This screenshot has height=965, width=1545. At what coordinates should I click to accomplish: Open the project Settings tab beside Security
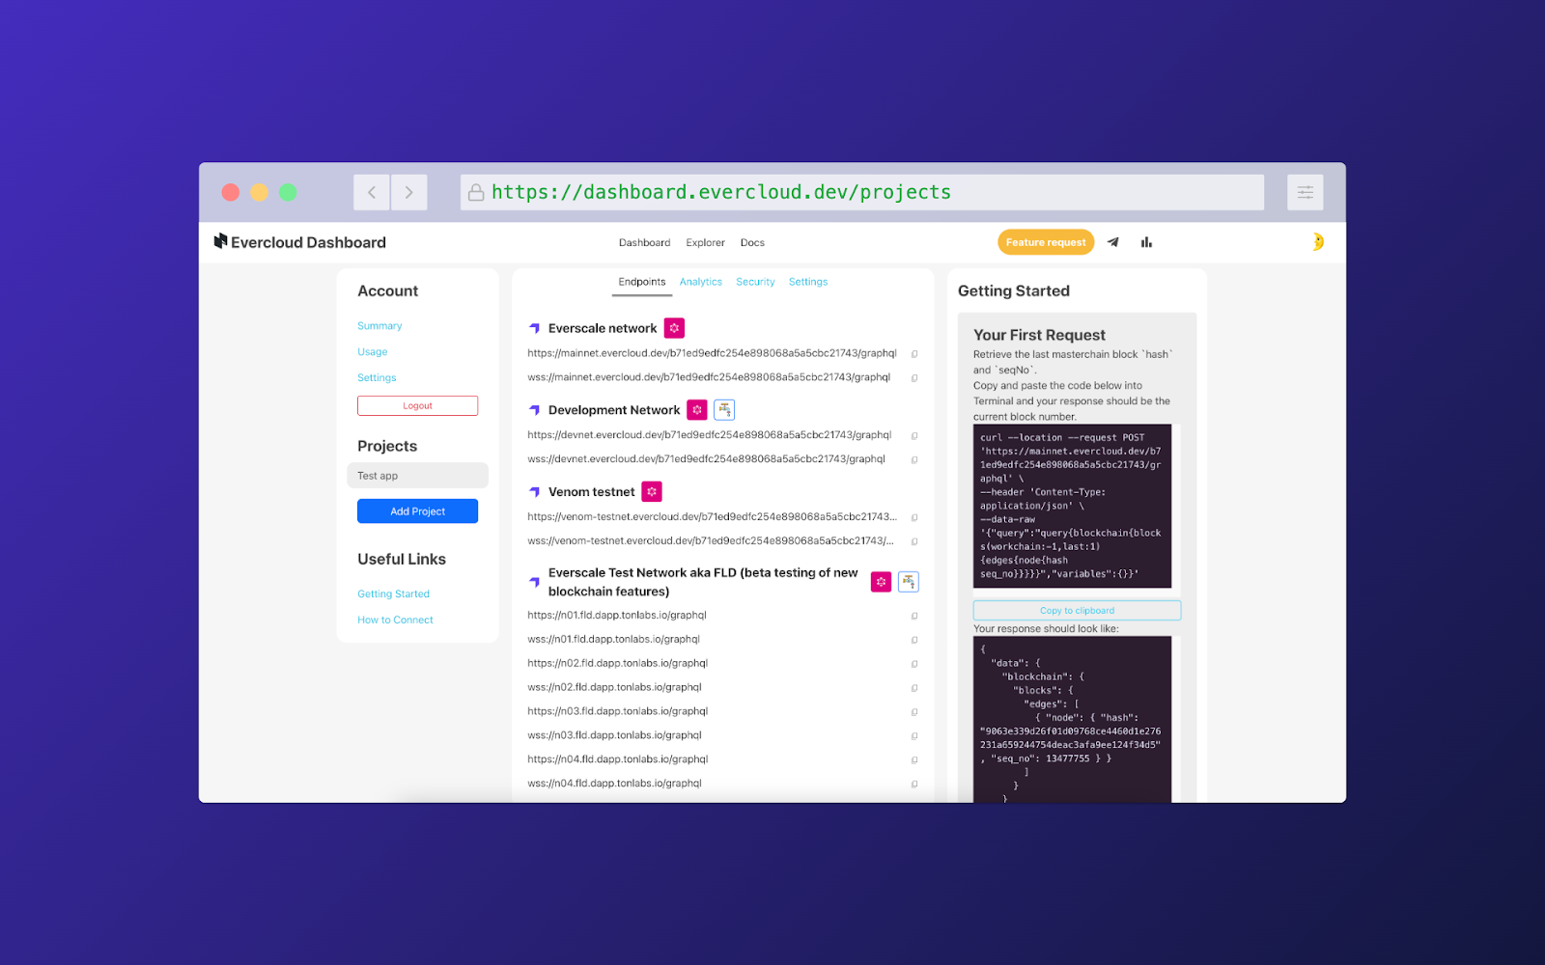pos(808,282)
